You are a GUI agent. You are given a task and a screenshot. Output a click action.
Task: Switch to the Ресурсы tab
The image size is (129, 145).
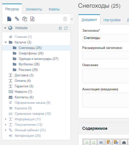coord(12,9)
